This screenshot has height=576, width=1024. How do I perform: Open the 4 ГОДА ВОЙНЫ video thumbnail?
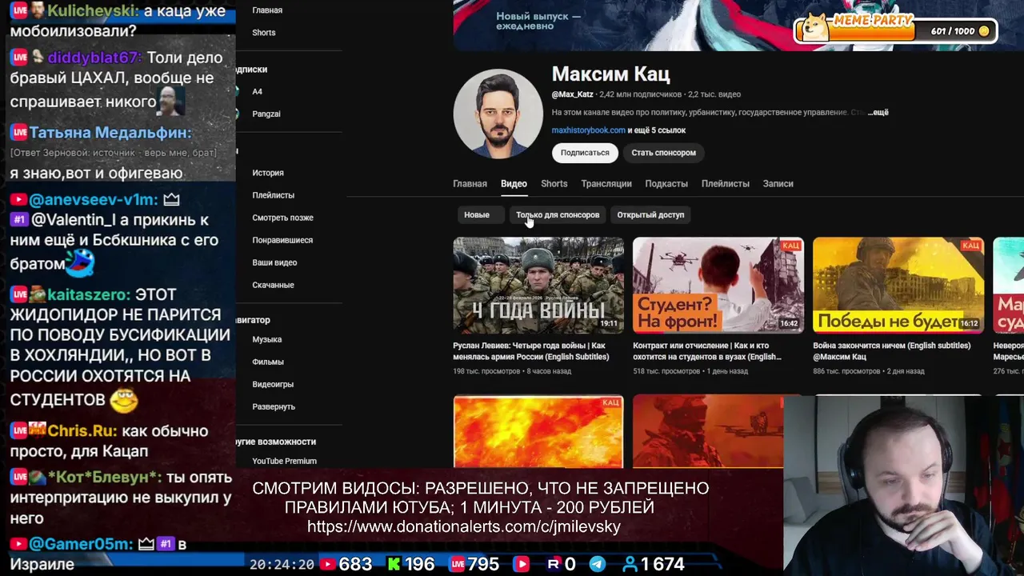[538, 286]
